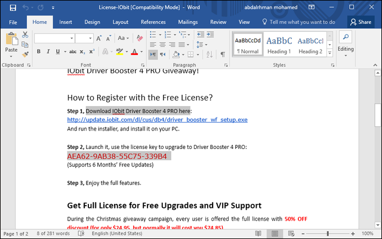Screen dimensions: 382x239
Task: Apply the Normal style
Action: [248, 45]
